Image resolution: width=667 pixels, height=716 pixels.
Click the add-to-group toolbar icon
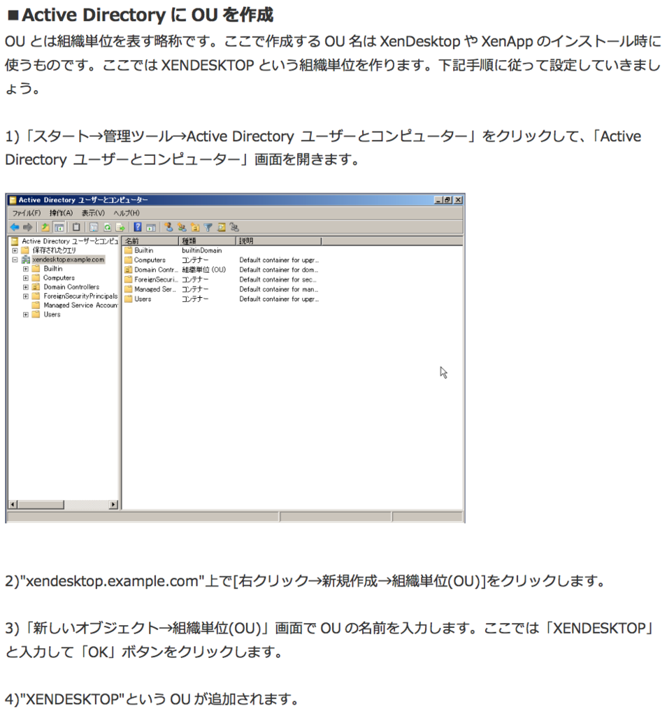pos(235,227)
